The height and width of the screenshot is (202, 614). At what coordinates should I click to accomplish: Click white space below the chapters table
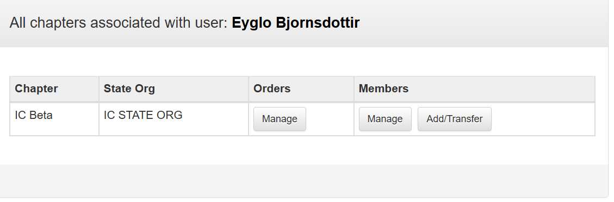(x=304, y=150)
